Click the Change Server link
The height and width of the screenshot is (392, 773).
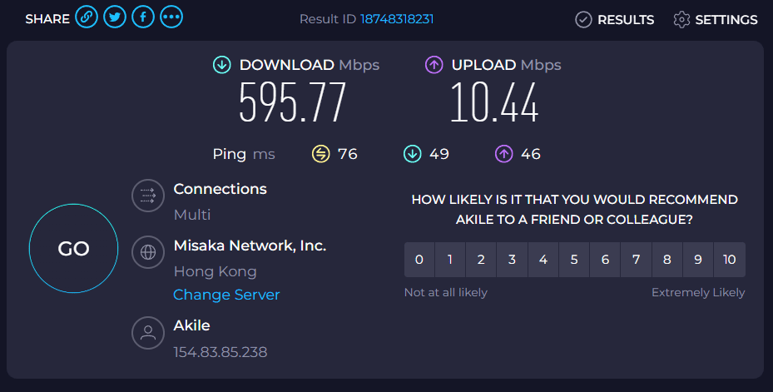(x=226, y=295)
